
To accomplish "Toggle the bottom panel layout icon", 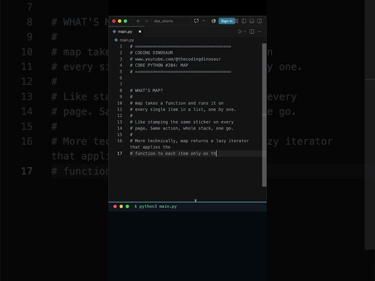I will point(251,21).
